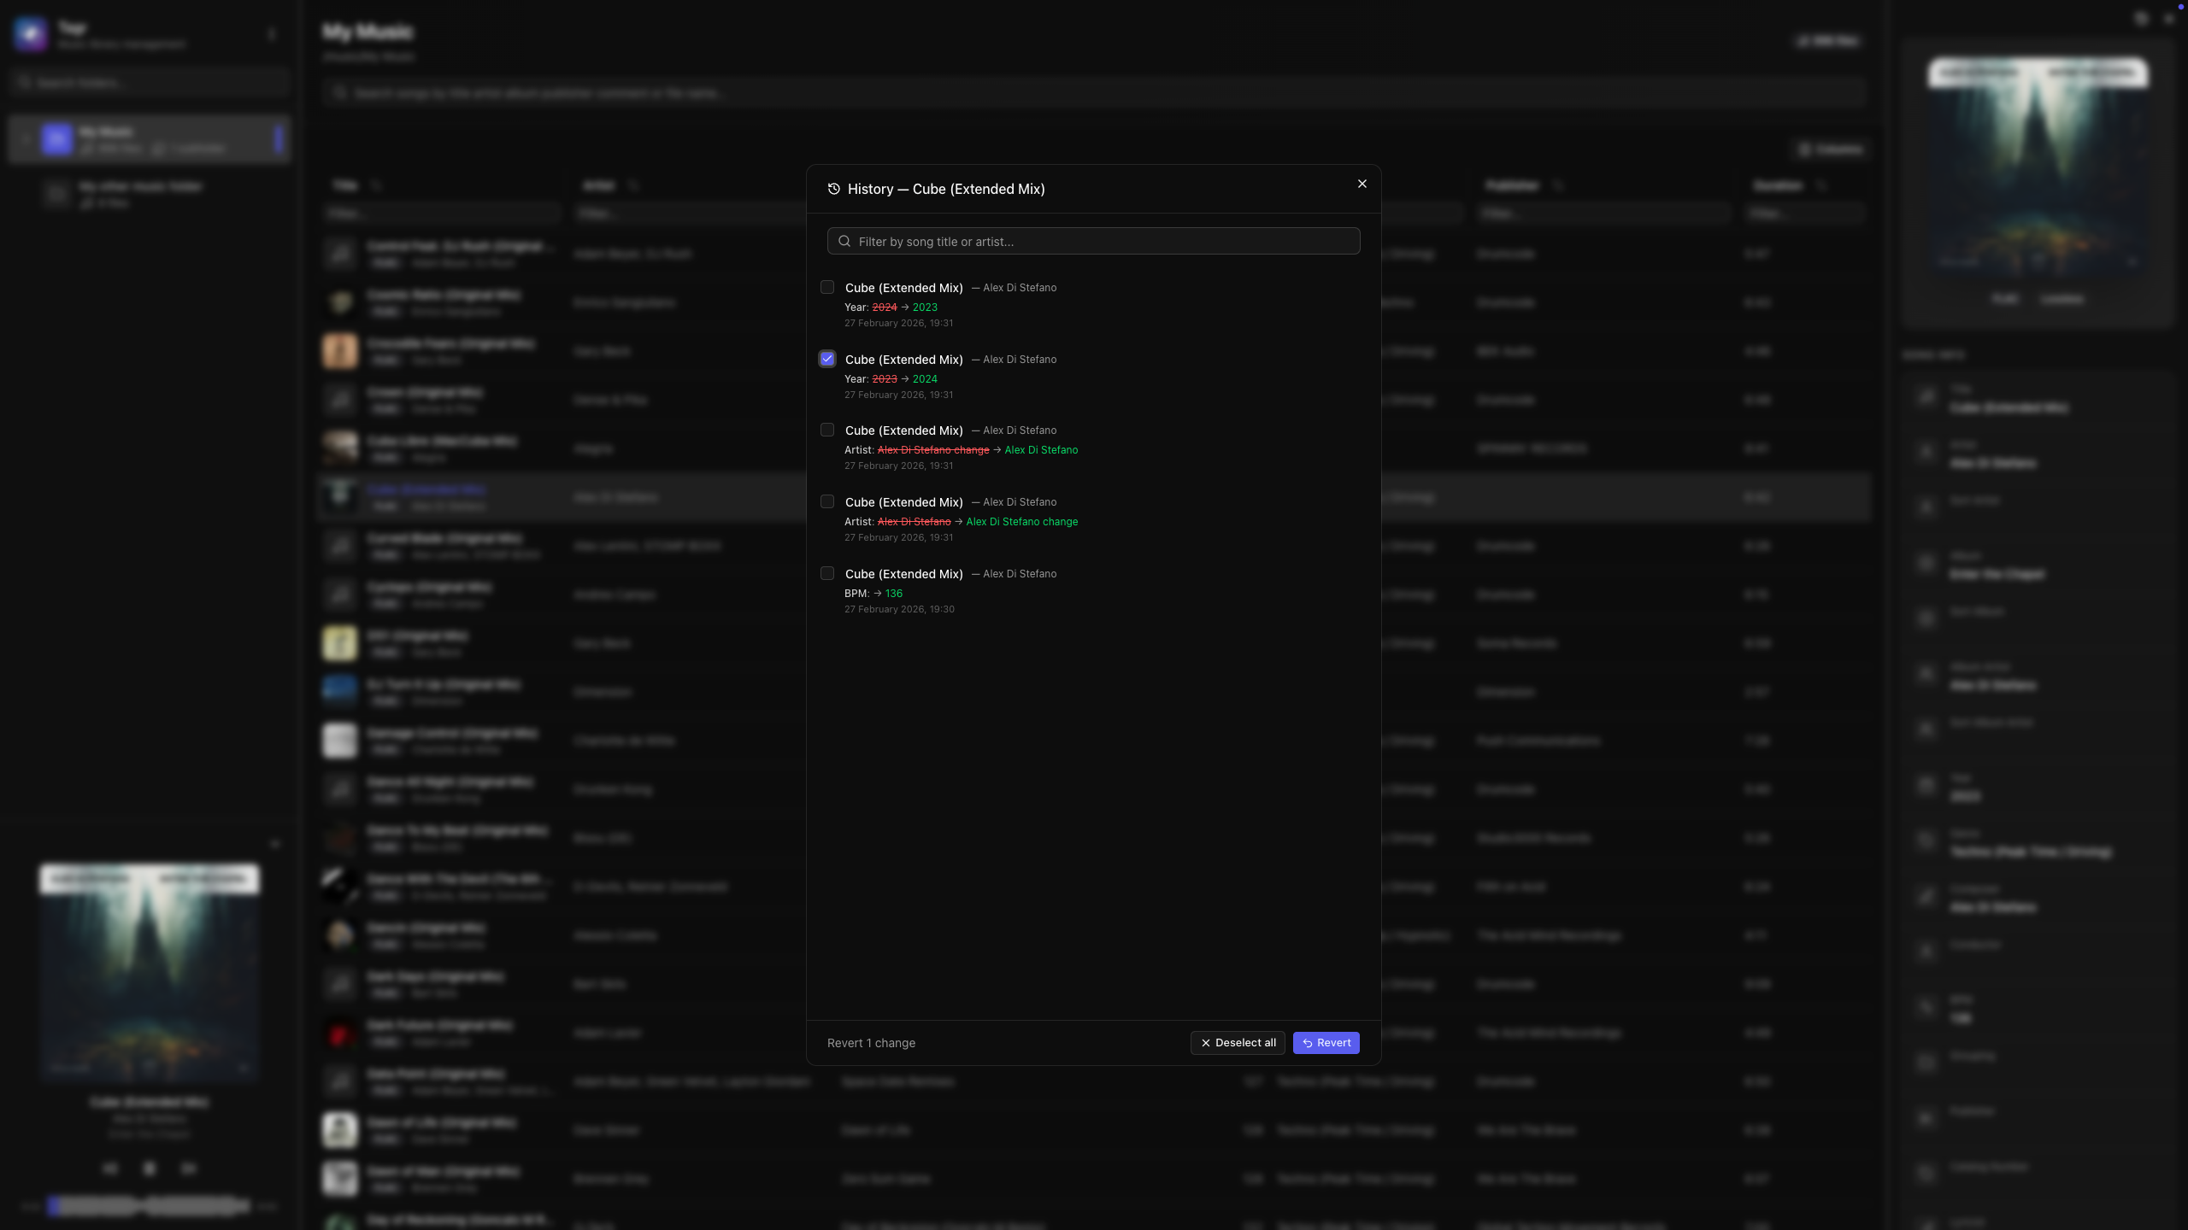Click the playback progress bar in the player
Screen dimensions: 2188x1230
[149, 1206]
